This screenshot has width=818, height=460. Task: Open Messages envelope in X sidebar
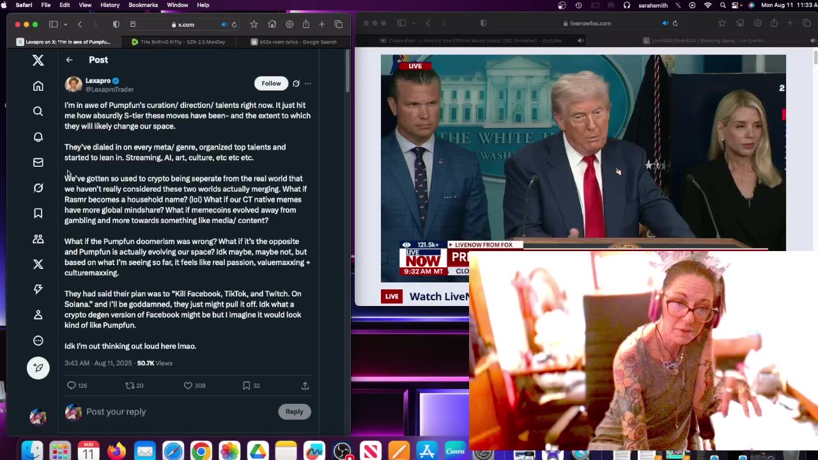pyautogui.click(x=38, y=162)
